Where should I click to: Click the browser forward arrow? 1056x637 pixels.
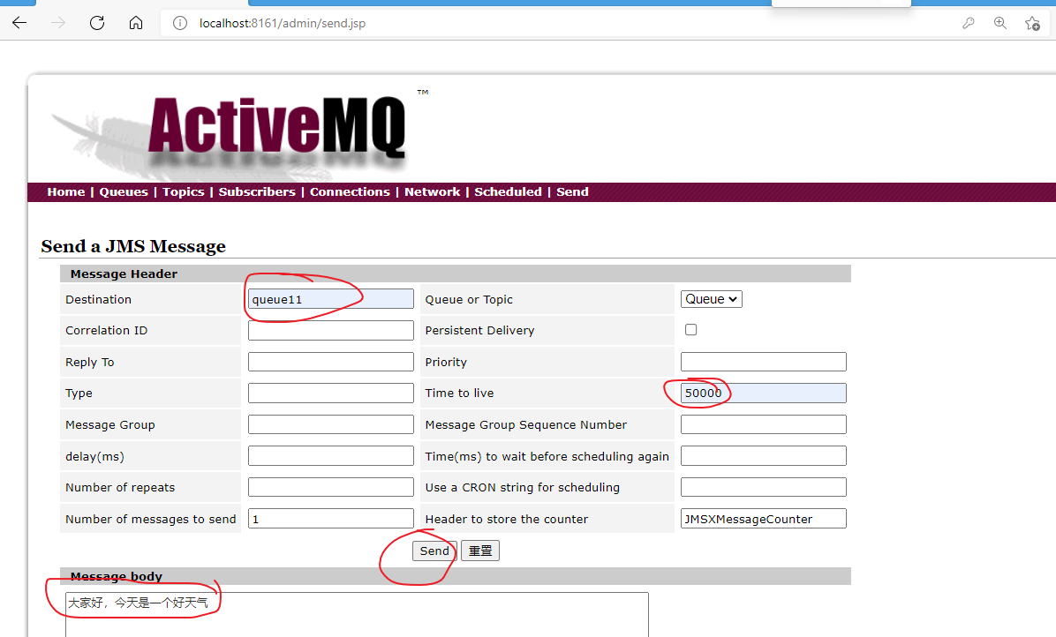tap(58, 23)
